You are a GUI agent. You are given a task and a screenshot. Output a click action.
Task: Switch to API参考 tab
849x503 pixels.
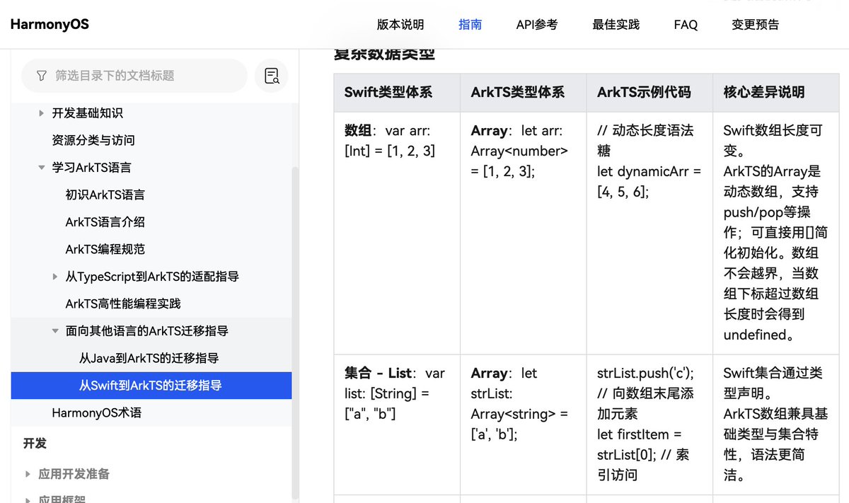[537, 25]
